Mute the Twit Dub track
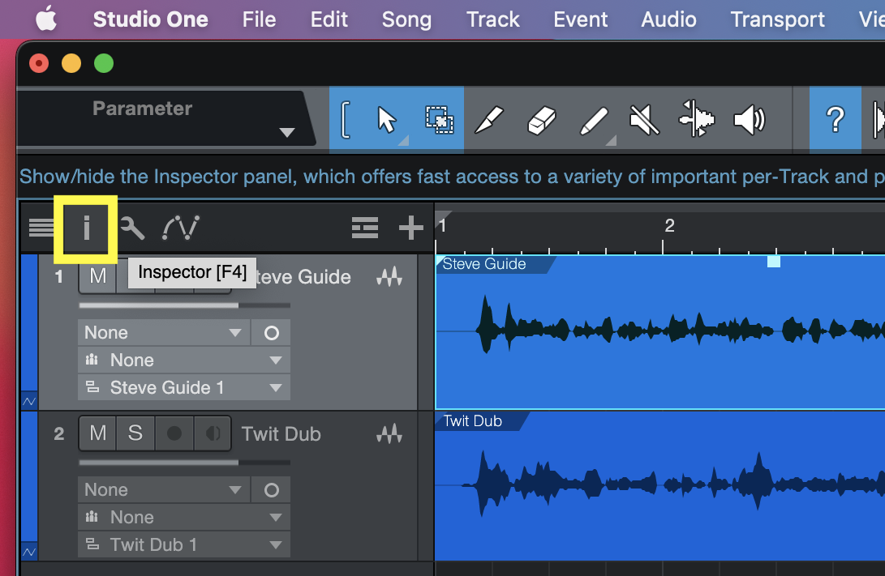 click(x=97, y=434)
